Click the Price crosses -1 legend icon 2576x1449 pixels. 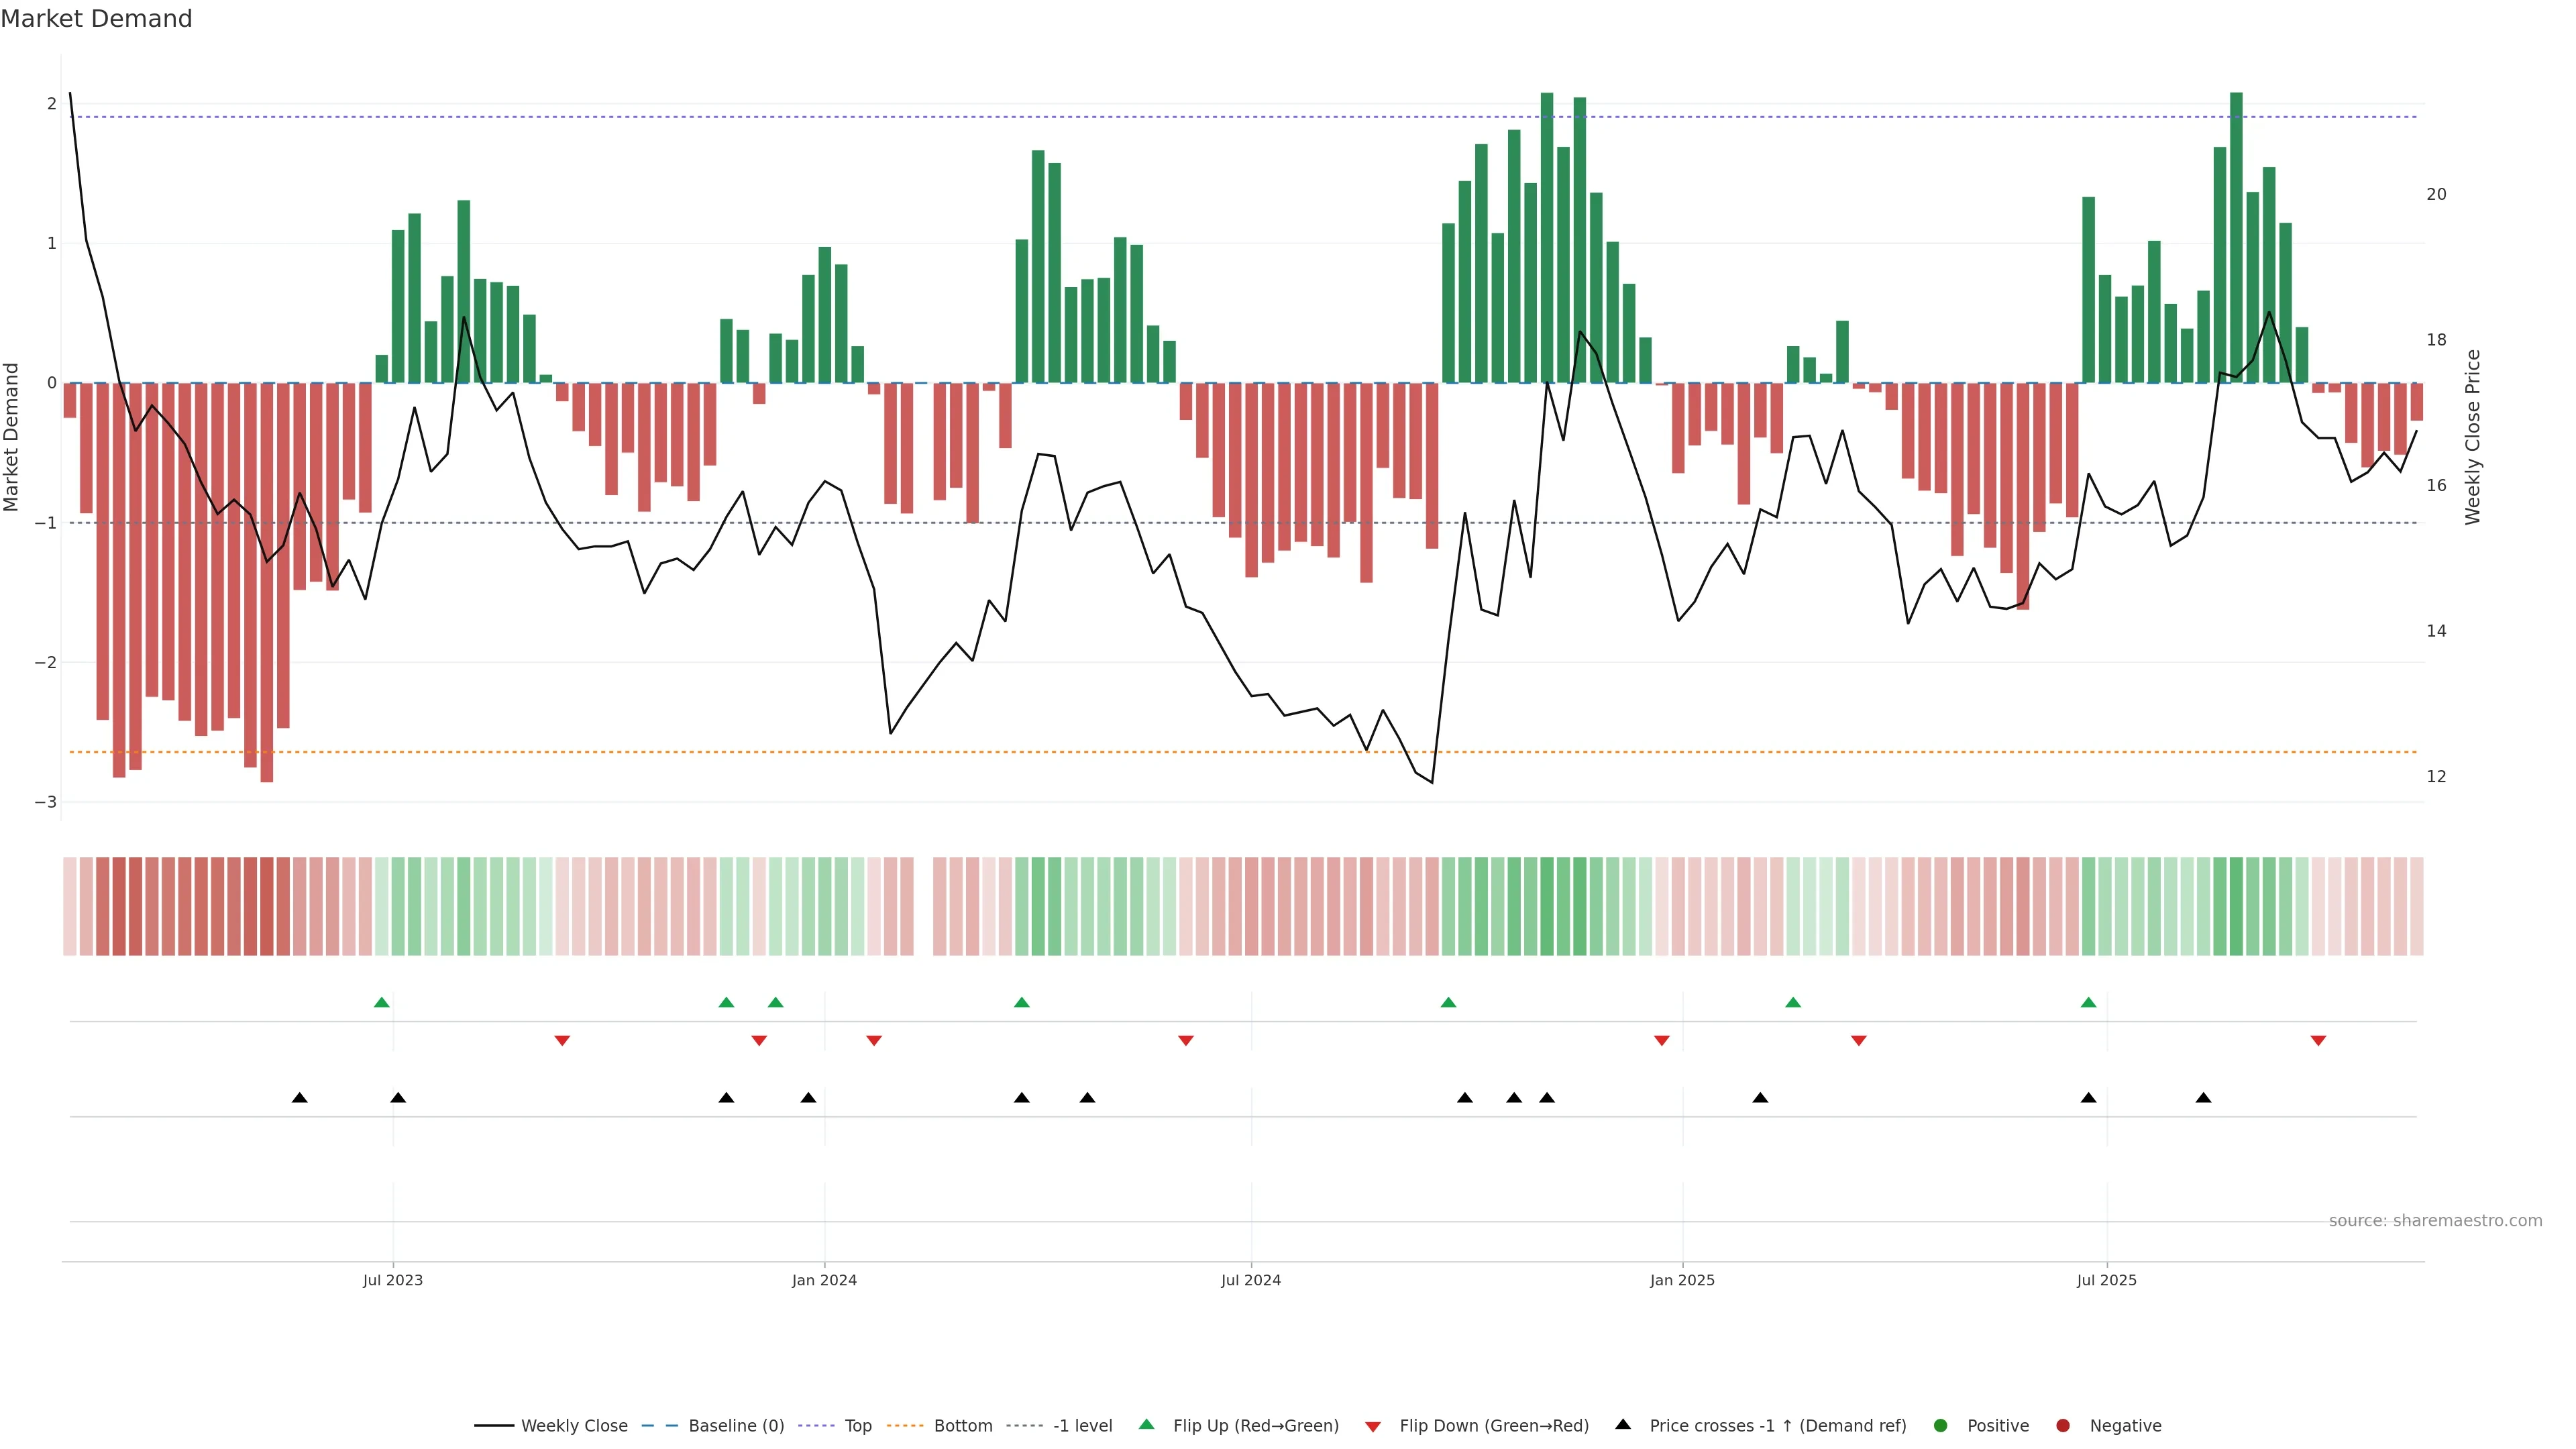(x=1623, y=1425)
